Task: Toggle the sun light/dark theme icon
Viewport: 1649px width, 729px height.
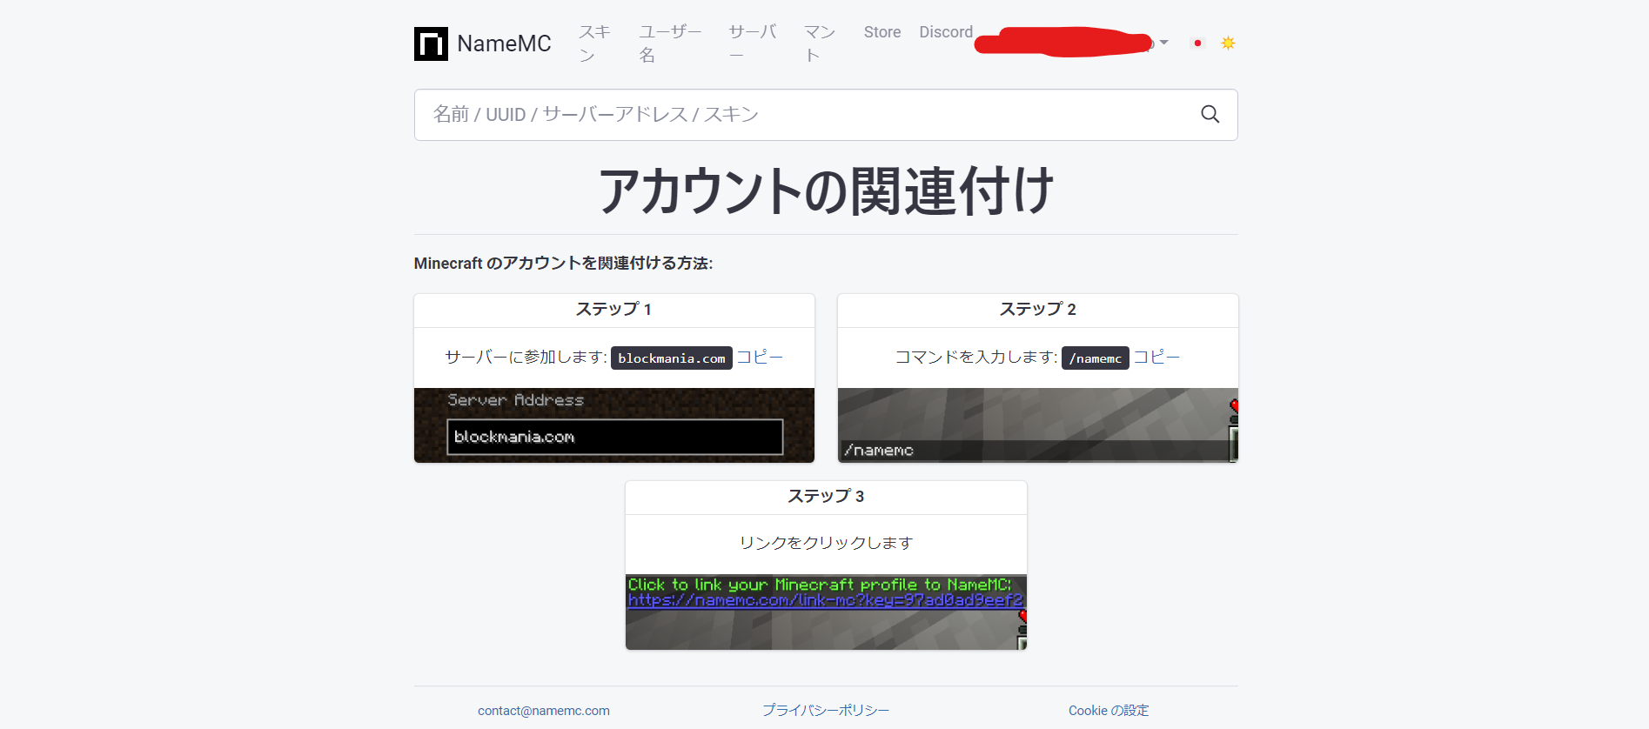Action: (x=1228, y=43)
